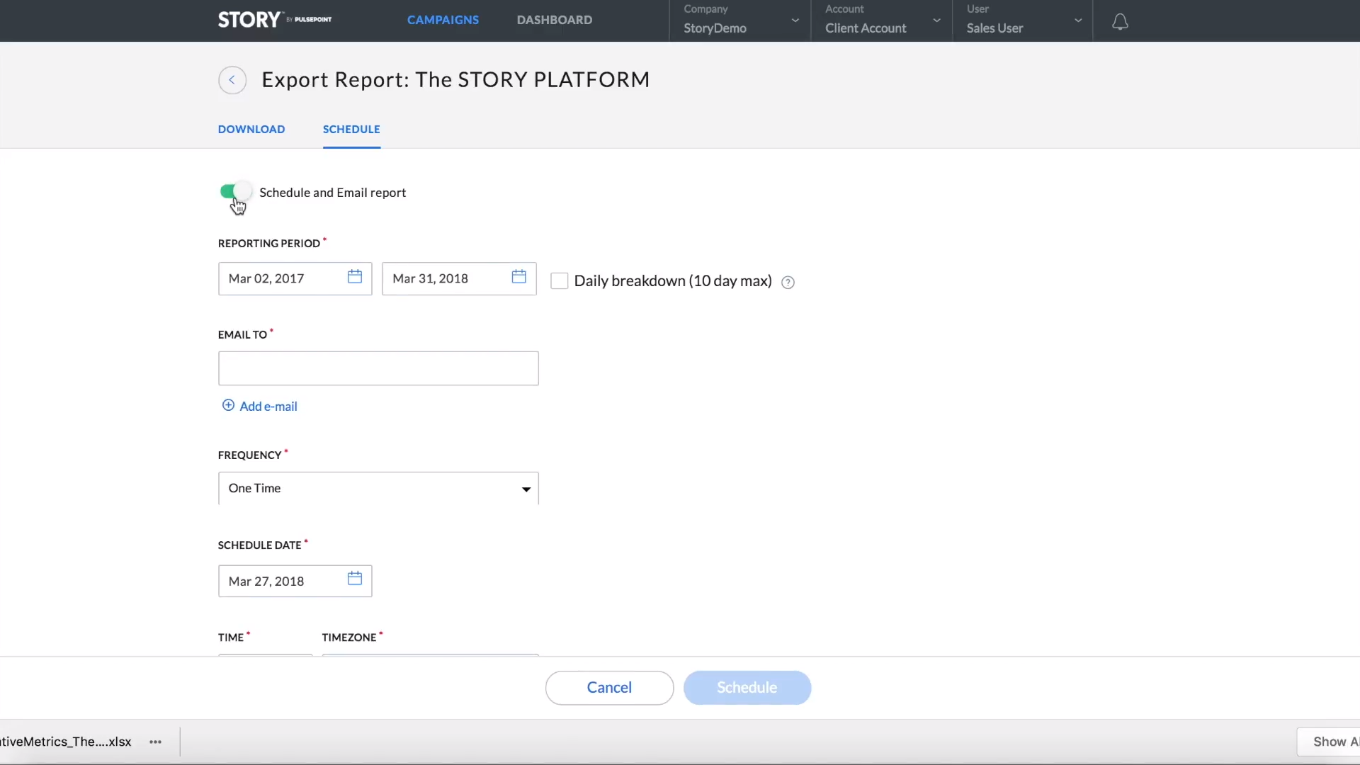The image size is (1360, 765).
Task: Click the Daily breakdown help question icon
Action: [788, 283]
